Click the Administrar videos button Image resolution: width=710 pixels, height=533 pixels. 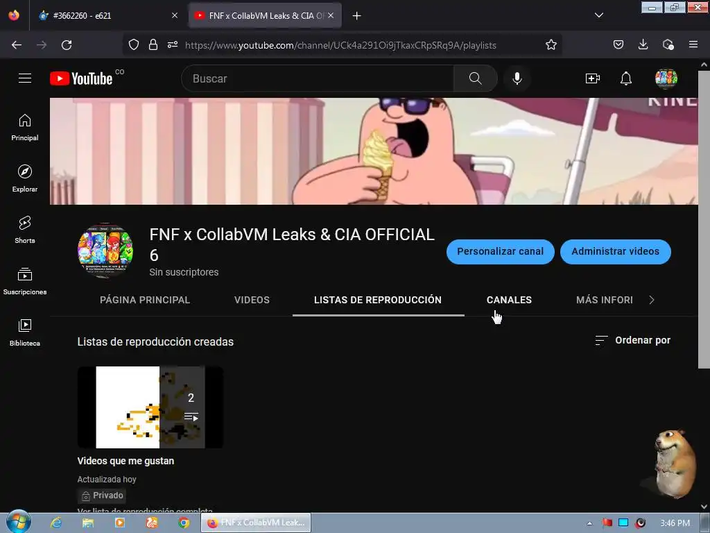tap(616, 251)
